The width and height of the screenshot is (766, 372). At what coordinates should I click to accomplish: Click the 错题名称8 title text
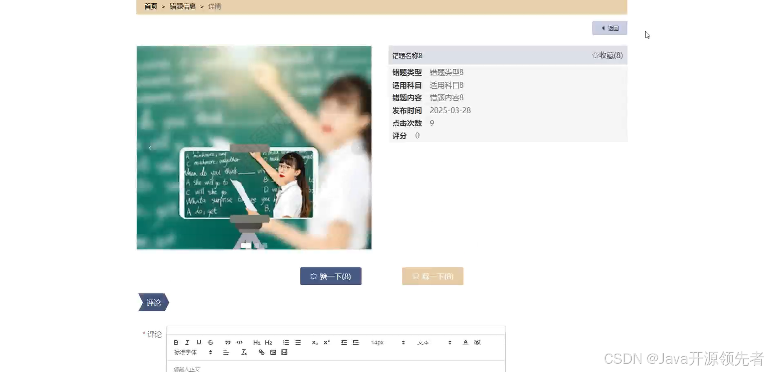(407, 56)
